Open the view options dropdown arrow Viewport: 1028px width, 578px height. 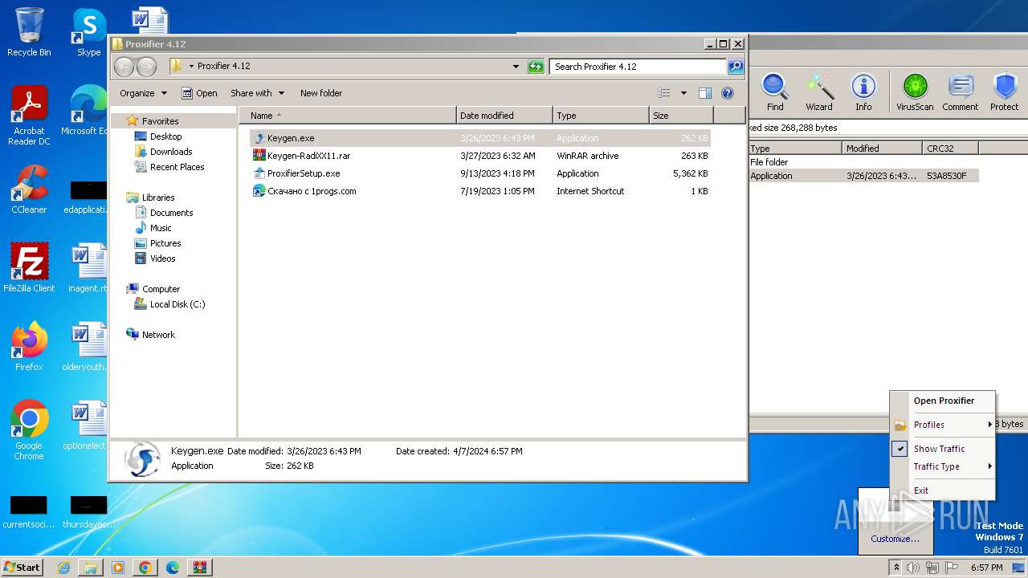coord(683,93)
